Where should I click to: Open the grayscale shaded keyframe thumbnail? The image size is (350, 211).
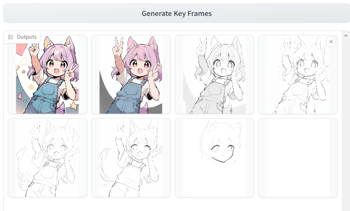pos(215,75)
